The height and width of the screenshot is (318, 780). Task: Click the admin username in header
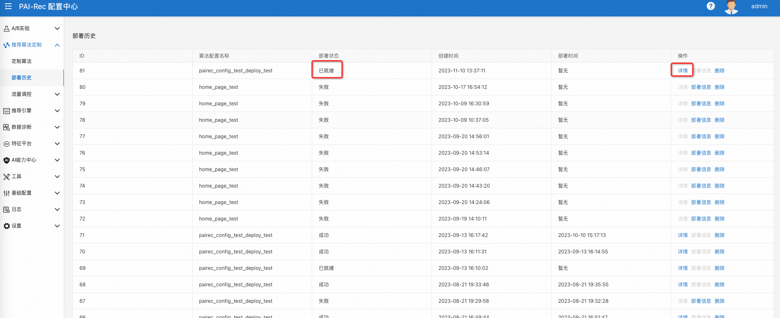pos(759,6)
